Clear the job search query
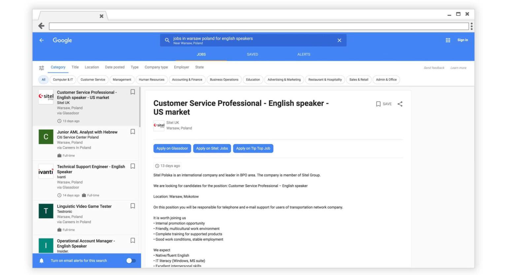The image size is (507, 275). pos(339,40)
